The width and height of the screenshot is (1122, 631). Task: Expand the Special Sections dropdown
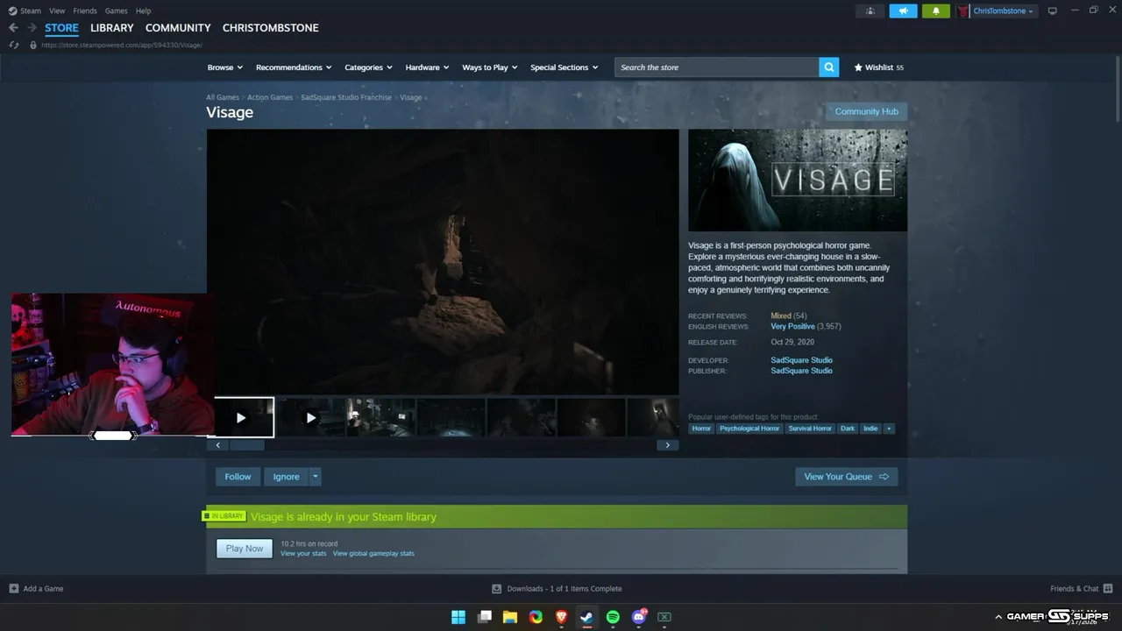(x=564, y=67)
